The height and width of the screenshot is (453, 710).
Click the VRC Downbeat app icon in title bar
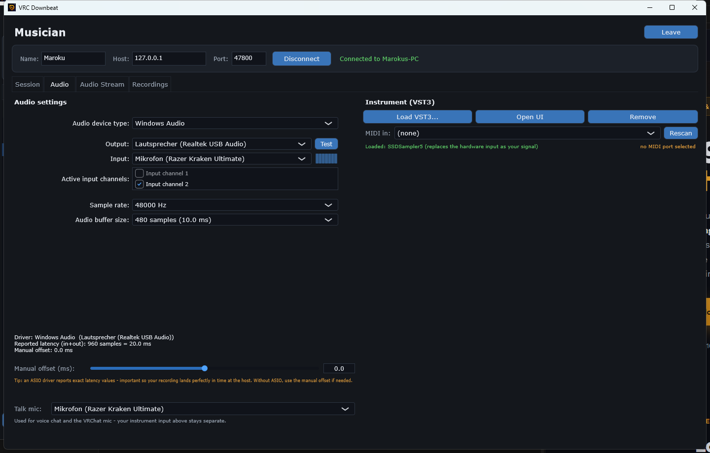pos(12,7)
